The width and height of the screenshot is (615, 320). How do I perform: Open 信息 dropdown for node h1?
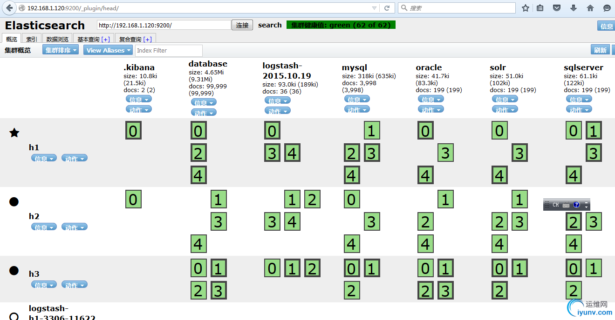44,158
